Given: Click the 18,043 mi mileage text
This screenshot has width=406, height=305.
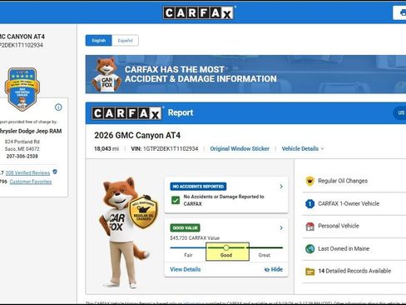Looking at the screenshot, I should point(106,148).
